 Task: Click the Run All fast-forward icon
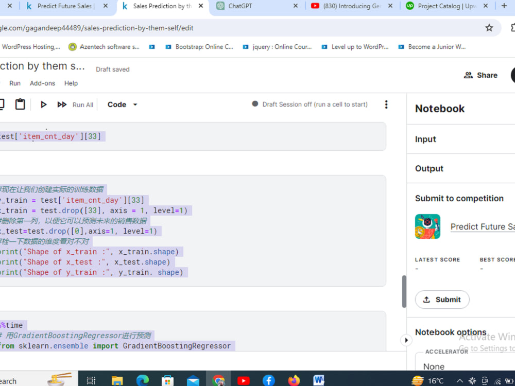click(62, 104)
